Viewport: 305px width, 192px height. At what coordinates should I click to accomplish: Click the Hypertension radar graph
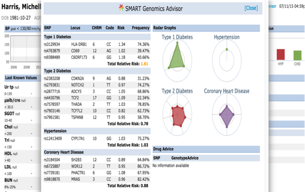[x=227, y=57]
